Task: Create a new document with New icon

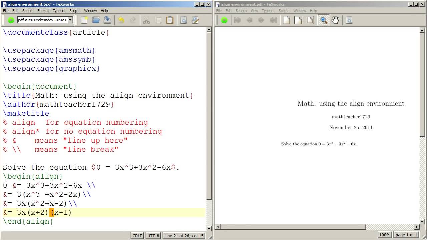Action: (x=84, y=20)
